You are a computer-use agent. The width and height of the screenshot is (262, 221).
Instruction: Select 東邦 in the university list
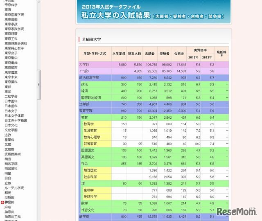pyautogui.click(x=8, y=87)
